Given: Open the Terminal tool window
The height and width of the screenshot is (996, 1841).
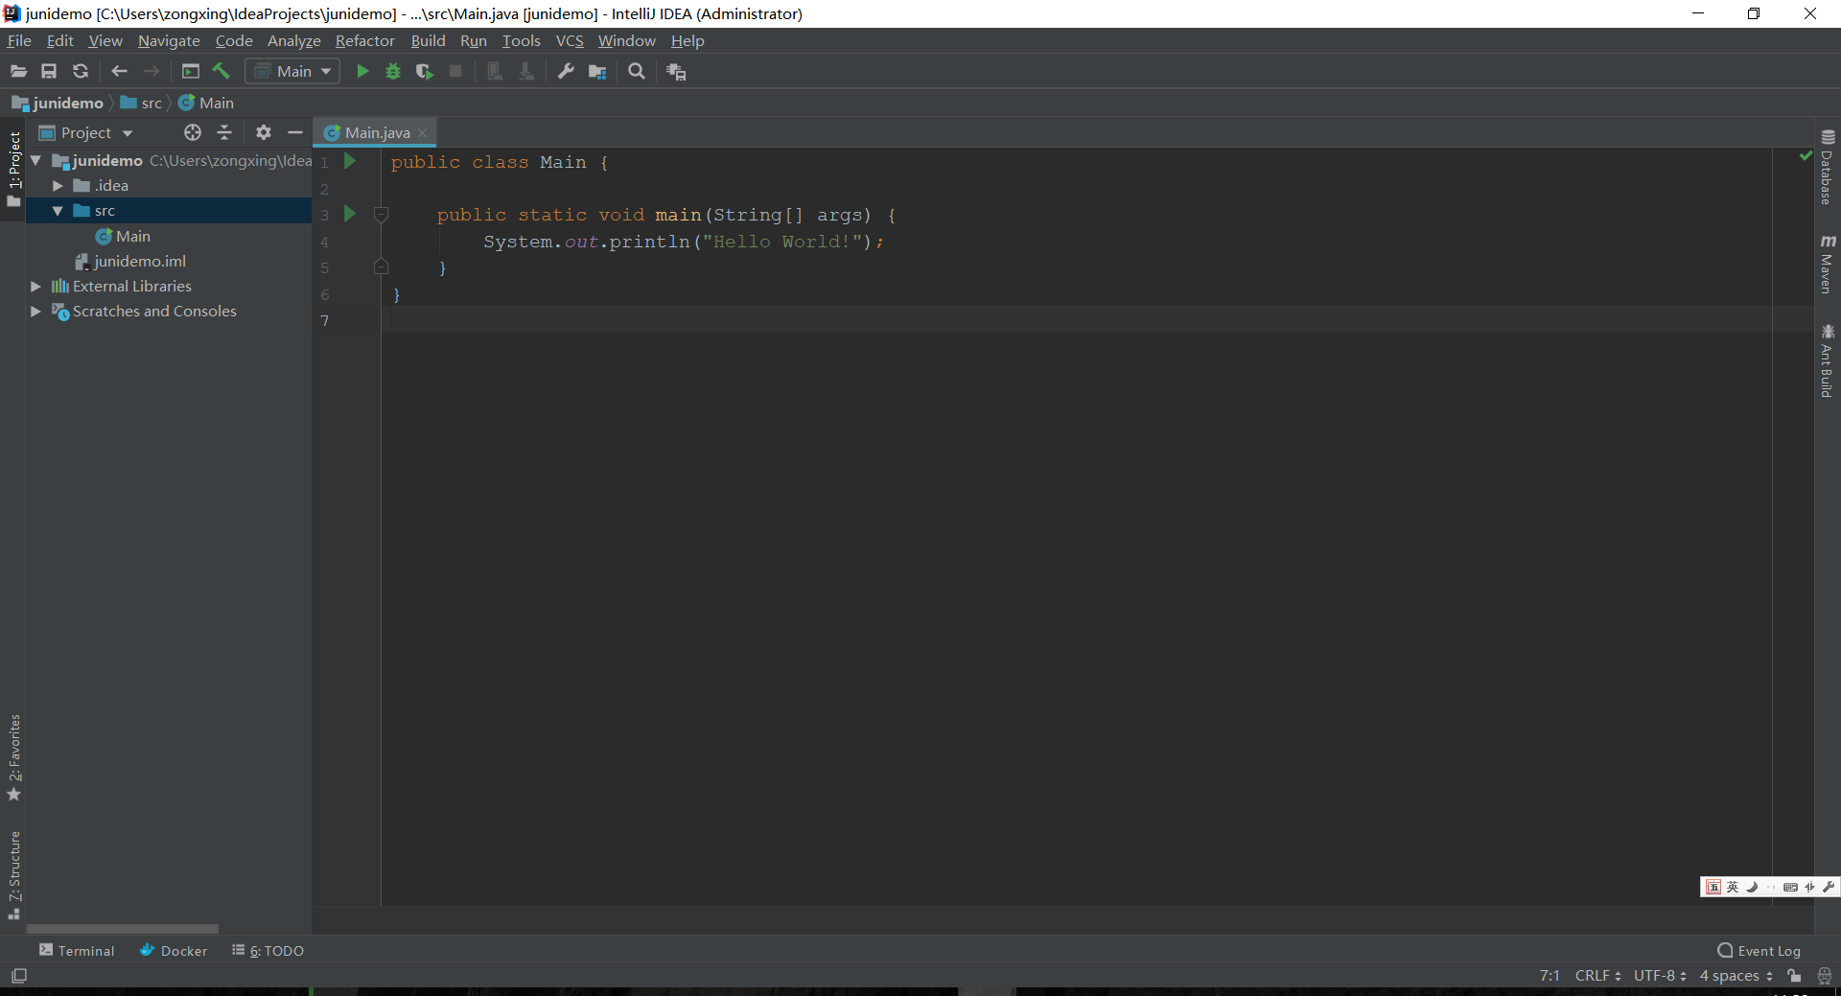Looking at the screenshot, I should [77, 950].
